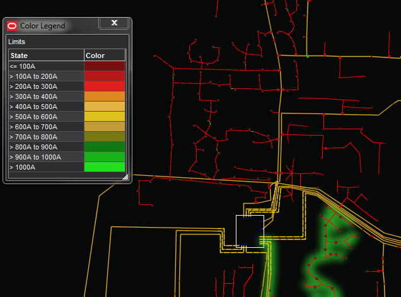
Task: Click the dark green 800A to 900A swatch
Action: [105, 147]
